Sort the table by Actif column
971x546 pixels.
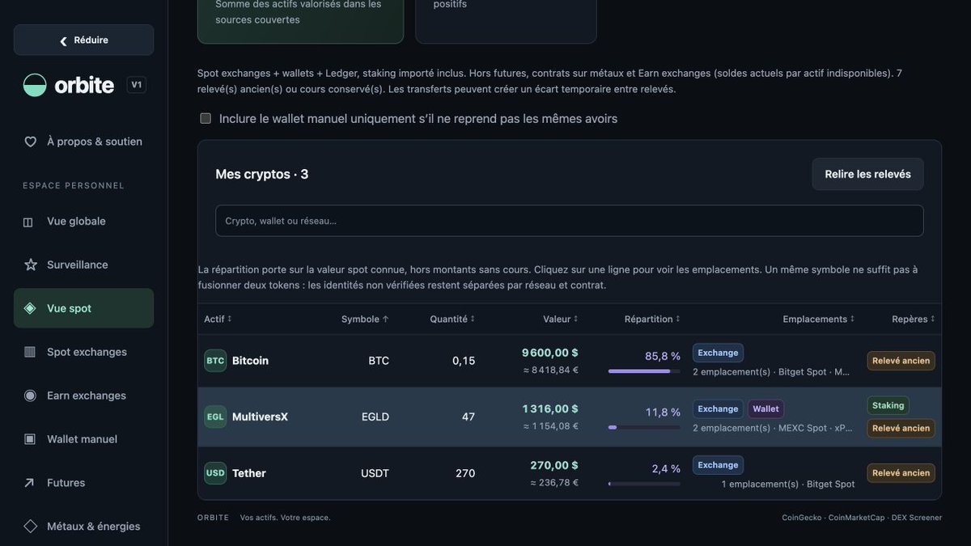click(x=218, y=319)
